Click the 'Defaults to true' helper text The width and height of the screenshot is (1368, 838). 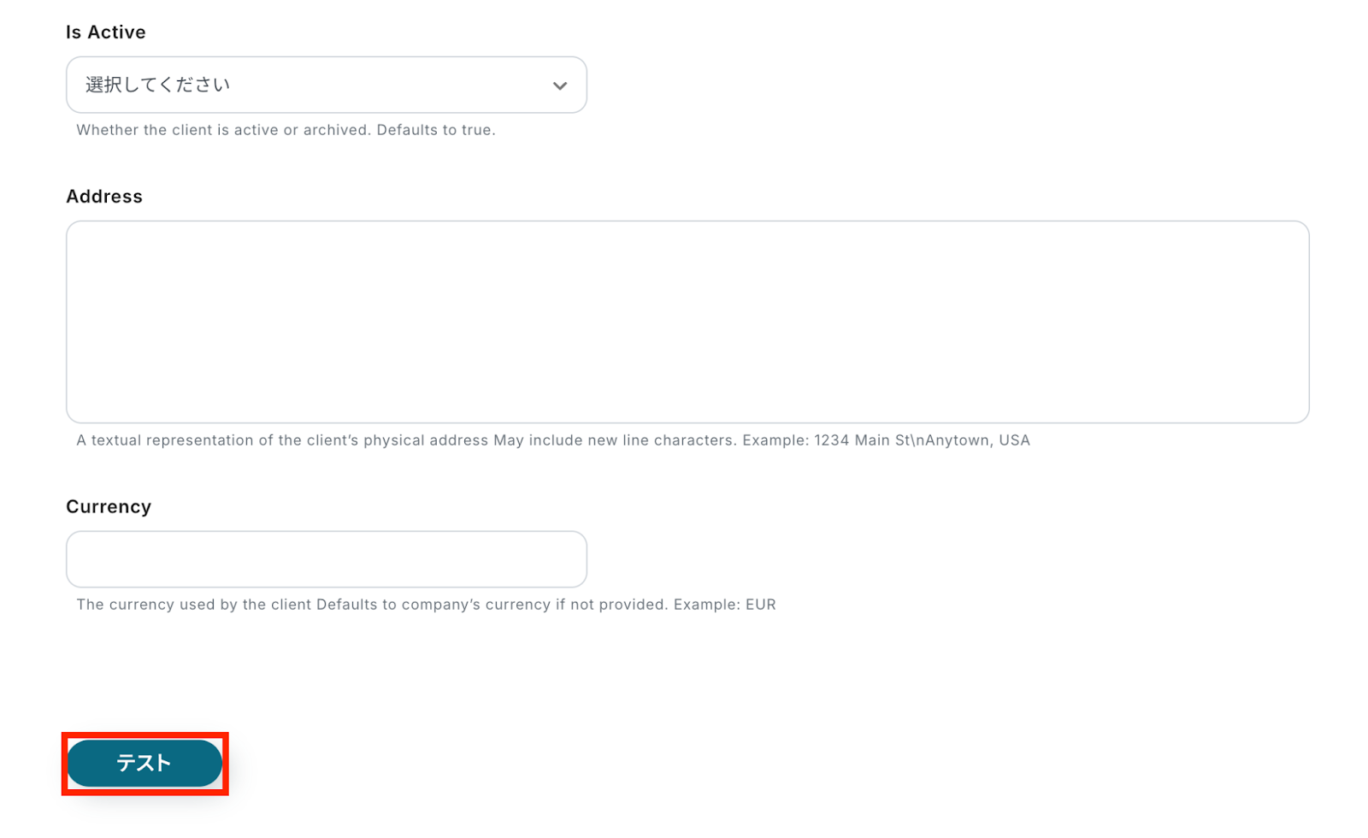point(436,130)
